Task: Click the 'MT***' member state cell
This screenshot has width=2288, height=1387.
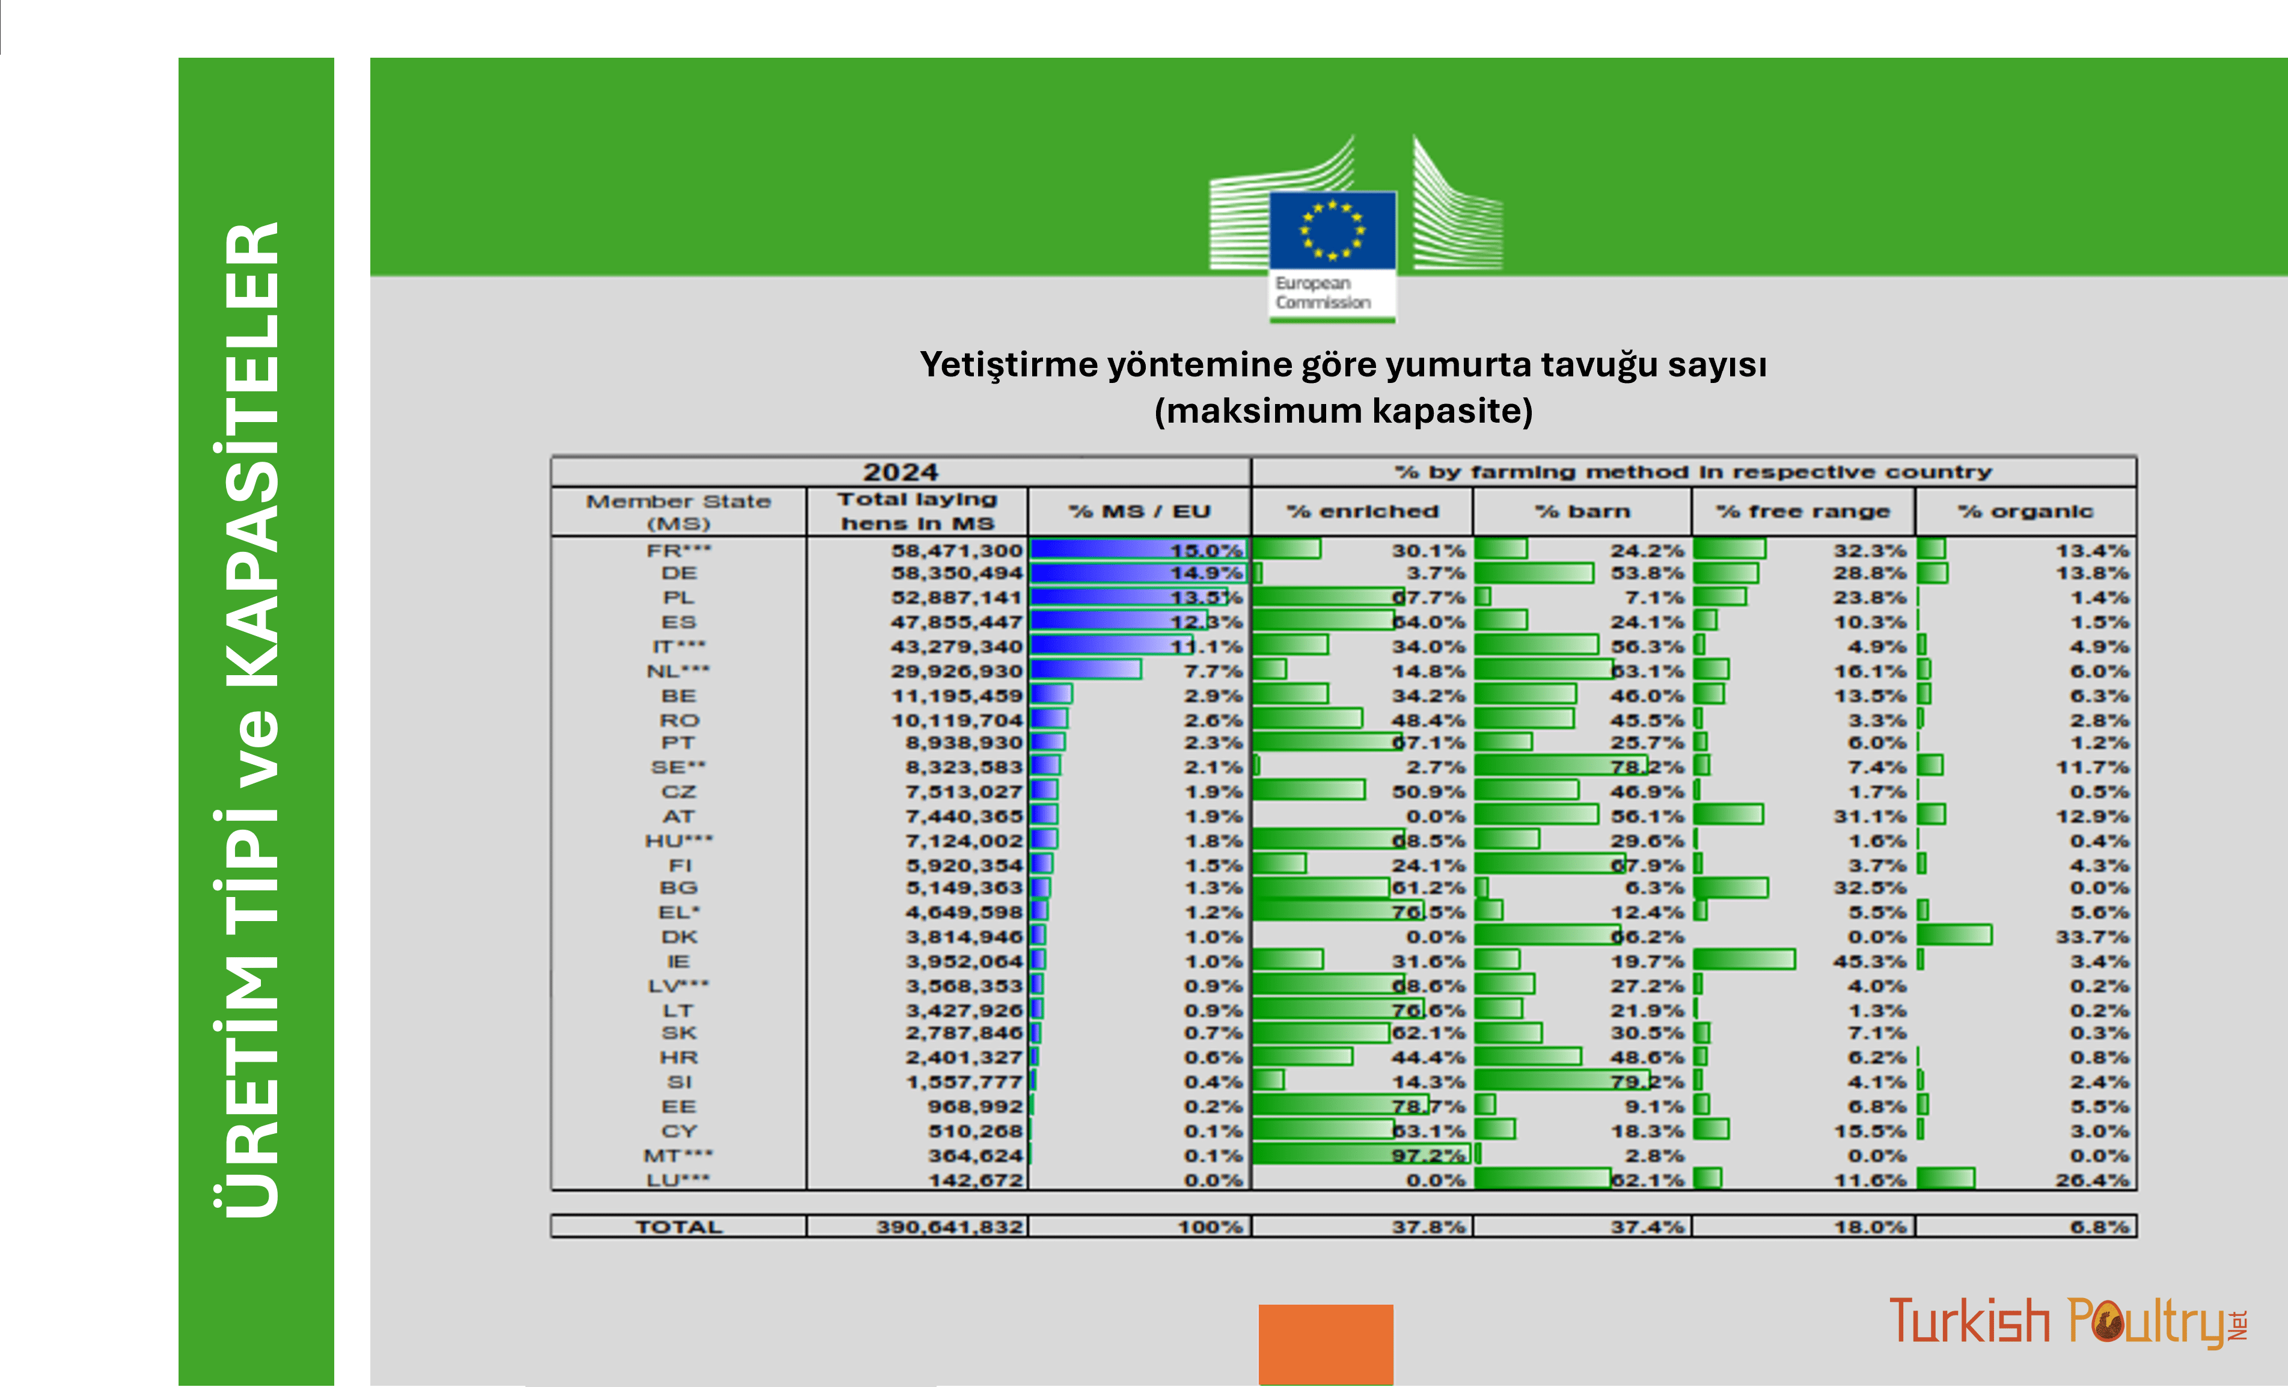Action: click(679, 1157)
